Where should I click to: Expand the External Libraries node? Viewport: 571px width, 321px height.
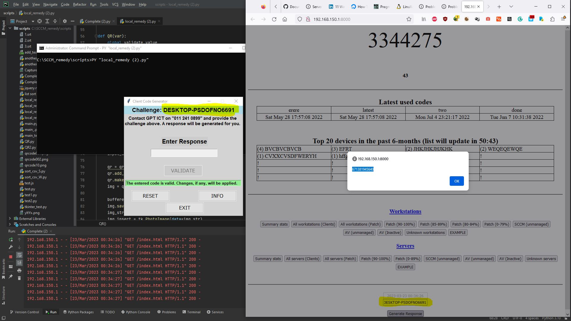tap(10, 218)
